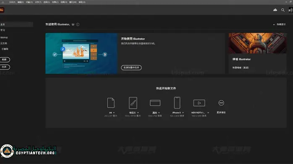The image size is (293, 164).
Task: Open the user profile avatar
Action: click(291, 10)
